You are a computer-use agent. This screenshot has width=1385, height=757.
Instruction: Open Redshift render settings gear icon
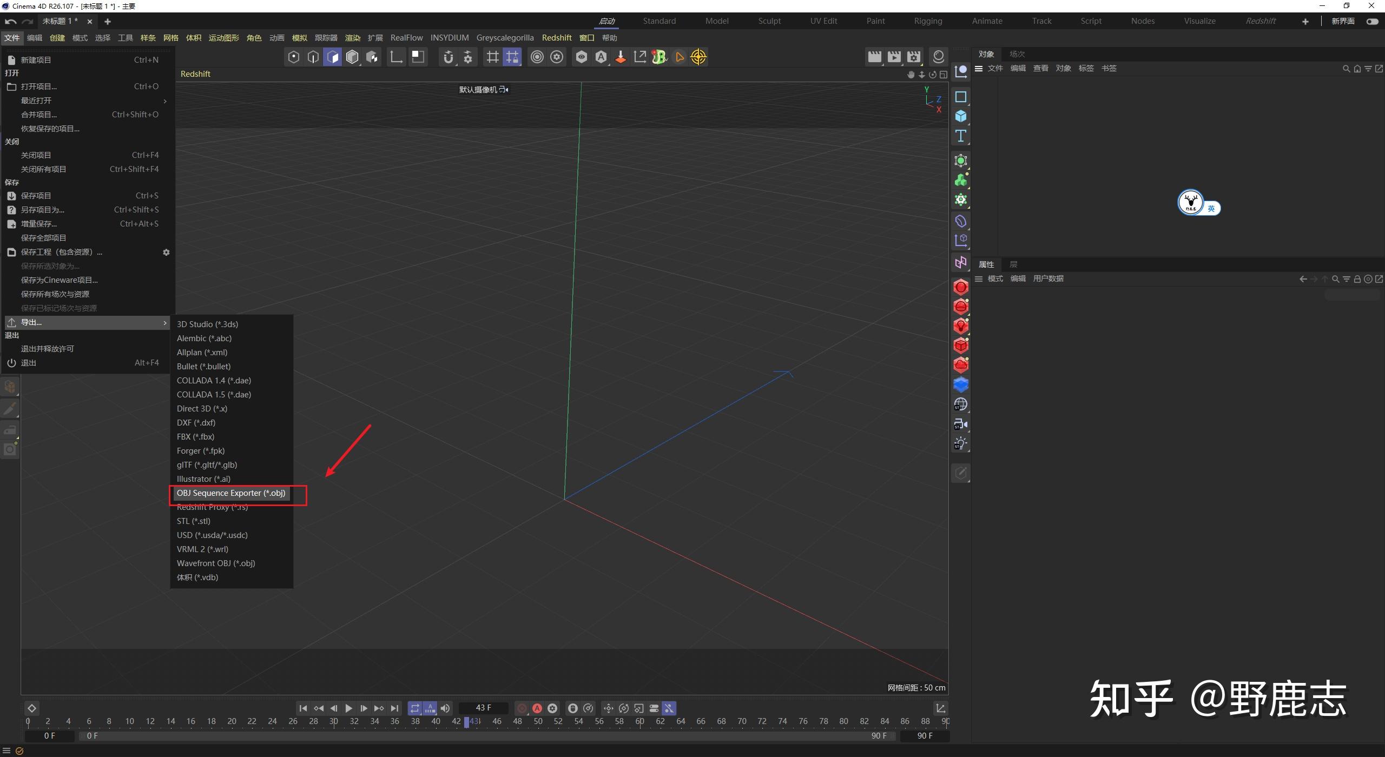[557, 57]
